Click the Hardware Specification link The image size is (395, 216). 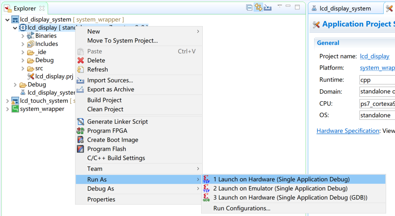click(348, 131)
